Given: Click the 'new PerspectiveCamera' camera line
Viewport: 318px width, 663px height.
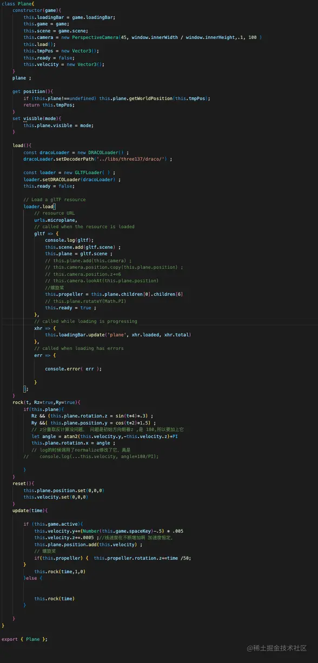Looking at the screenshot, I should coord(143,37).
